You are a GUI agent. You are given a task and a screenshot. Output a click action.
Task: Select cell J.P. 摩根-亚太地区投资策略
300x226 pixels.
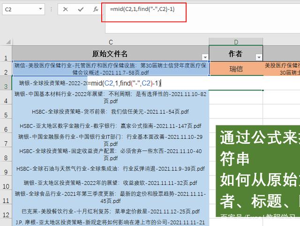tap(111, 222)
